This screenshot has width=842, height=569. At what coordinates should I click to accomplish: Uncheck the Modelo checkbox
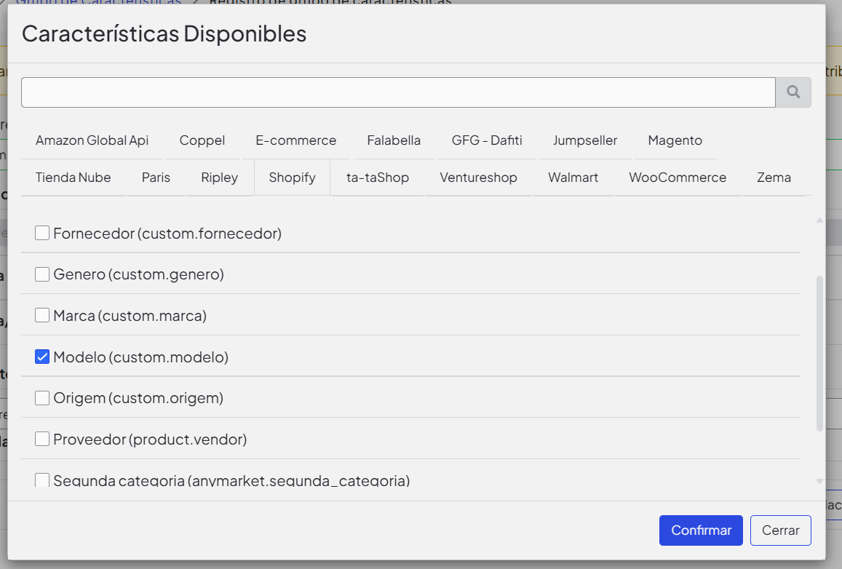42,357
